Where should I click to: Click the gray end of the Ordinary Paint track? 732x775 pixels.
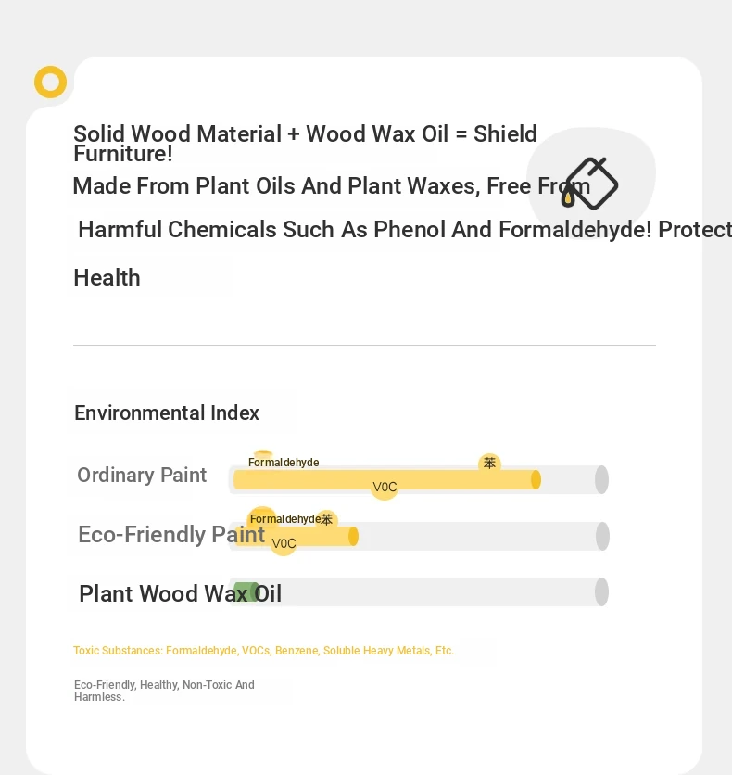[x=601, y=479]
